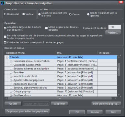The height and width of the screenshot is (117, 125).
Task: Click horizontal scrollbar left arrow
Action: click(x=6, y=98)
